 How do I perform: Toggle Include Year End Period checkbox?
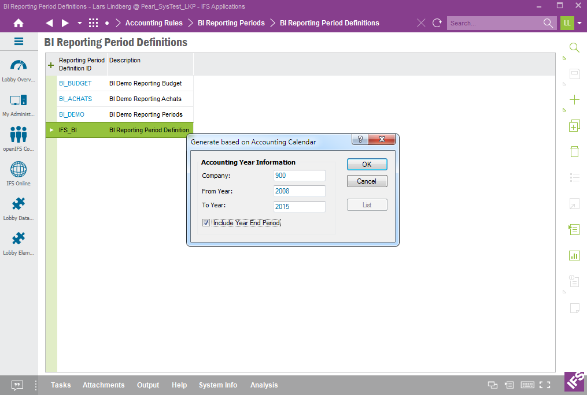[x=206, y=223]
